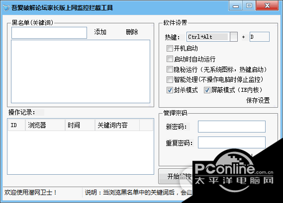Toggle 隐秘运行 hidden mode checkbox
This screenshot has width=283, height=203.
(170, 69)
